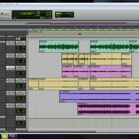The width and height of the screenshot is (139, 139).
Task: Select the long purple stereo audio clip
Action: tap(99, 97)
